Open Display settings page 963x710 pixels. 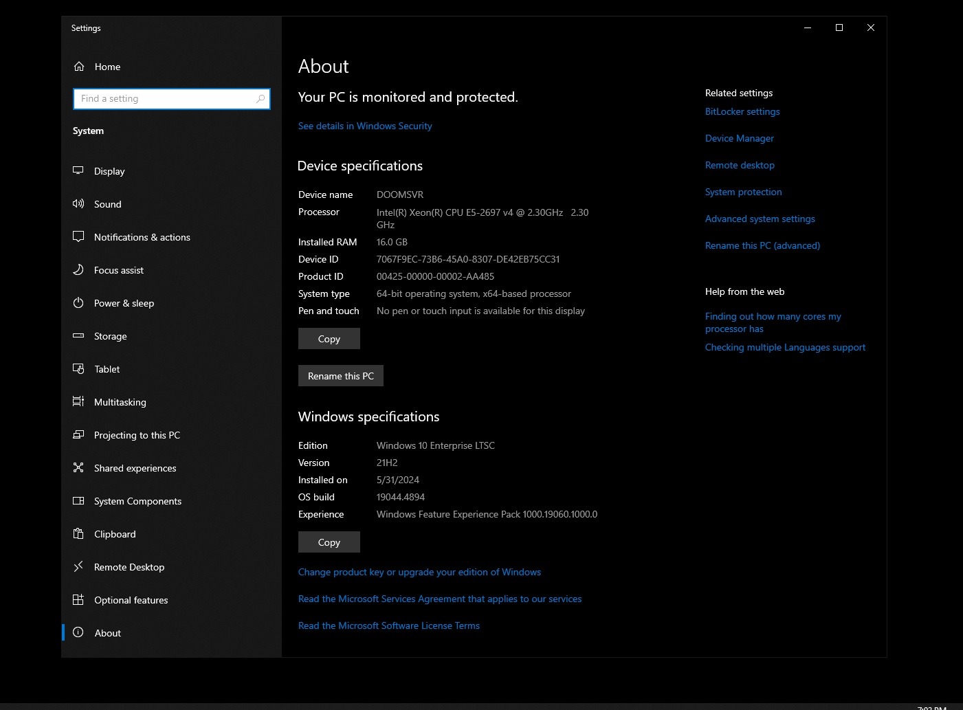point(172,171)
